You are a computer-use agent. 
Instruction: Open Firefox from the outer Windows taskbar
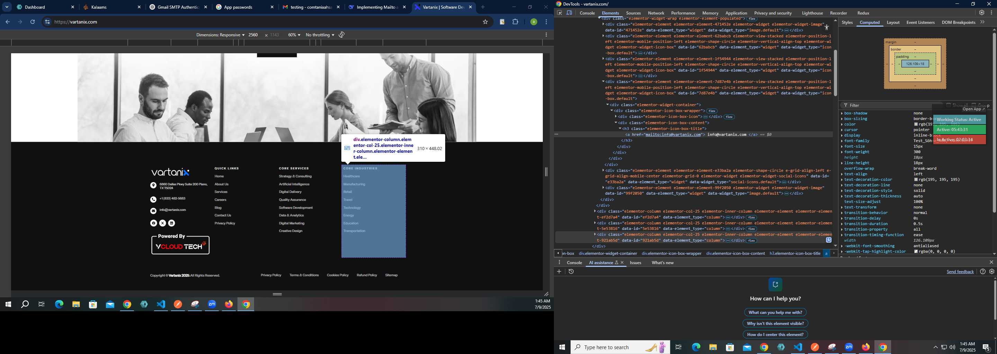[x=866, y=347]
